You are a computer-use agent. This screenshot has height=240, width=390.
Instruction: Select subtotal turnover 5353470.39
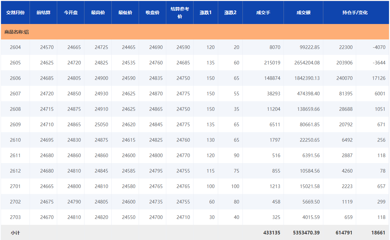306,233
